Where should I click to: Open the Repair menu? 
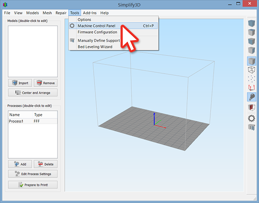click(61, 13)
